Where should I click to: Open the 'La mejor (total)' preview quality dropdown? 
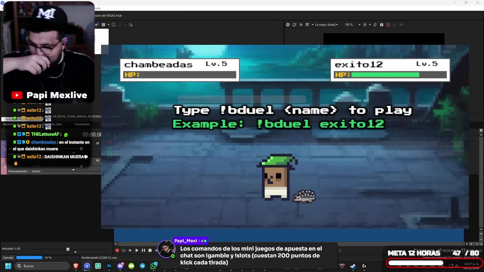point(326,25)
